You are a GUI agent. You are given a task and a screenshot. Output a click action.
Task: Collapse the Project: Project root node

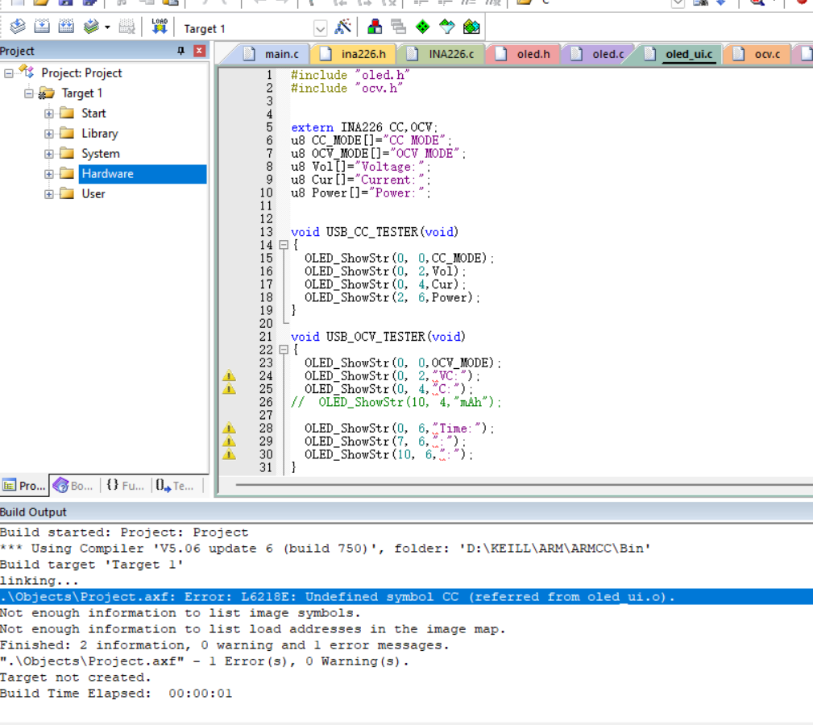[8, 73]
